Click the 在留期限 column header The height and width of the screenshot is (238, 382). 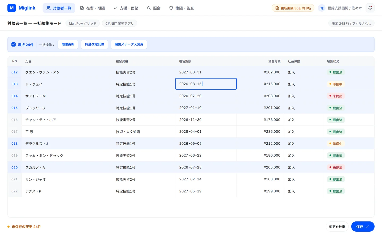(x=185, y=61)
